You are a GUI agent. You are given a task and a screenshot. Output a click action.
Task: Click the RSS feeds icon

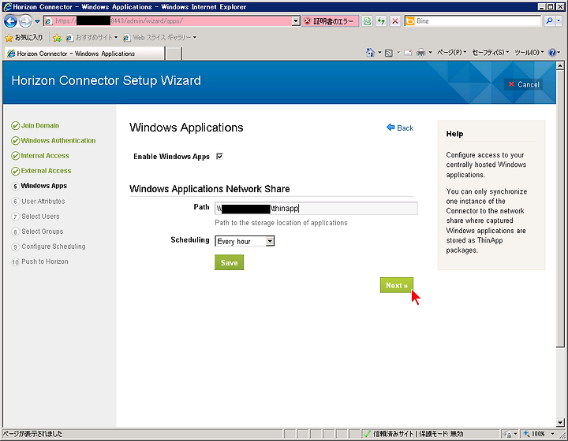click(389, 53)
